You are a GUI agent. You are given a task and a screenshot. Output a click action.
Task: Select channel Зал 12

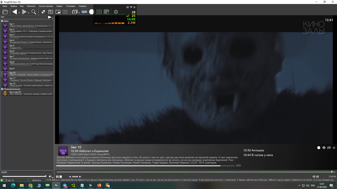point(28,85)
